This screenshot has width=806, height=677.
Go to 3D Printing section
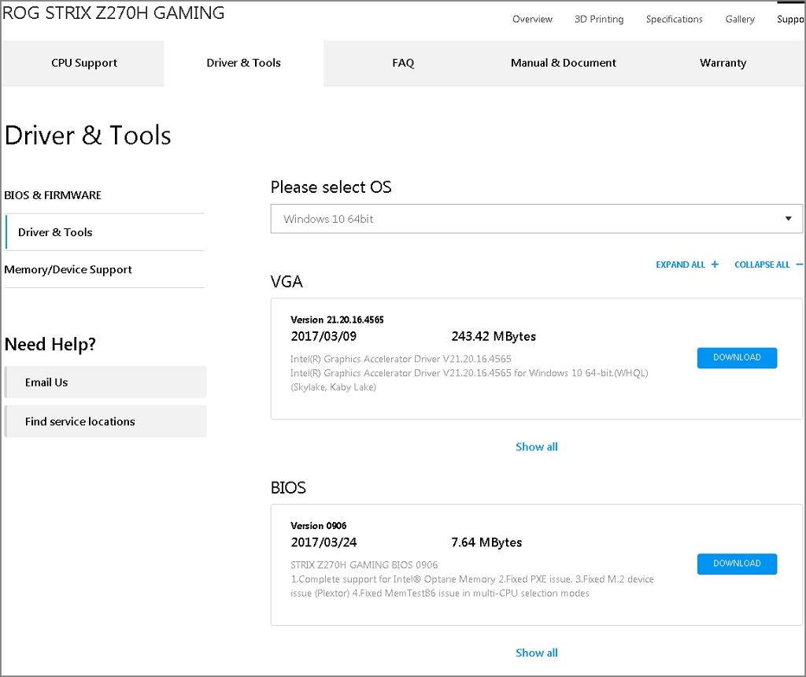599,19
